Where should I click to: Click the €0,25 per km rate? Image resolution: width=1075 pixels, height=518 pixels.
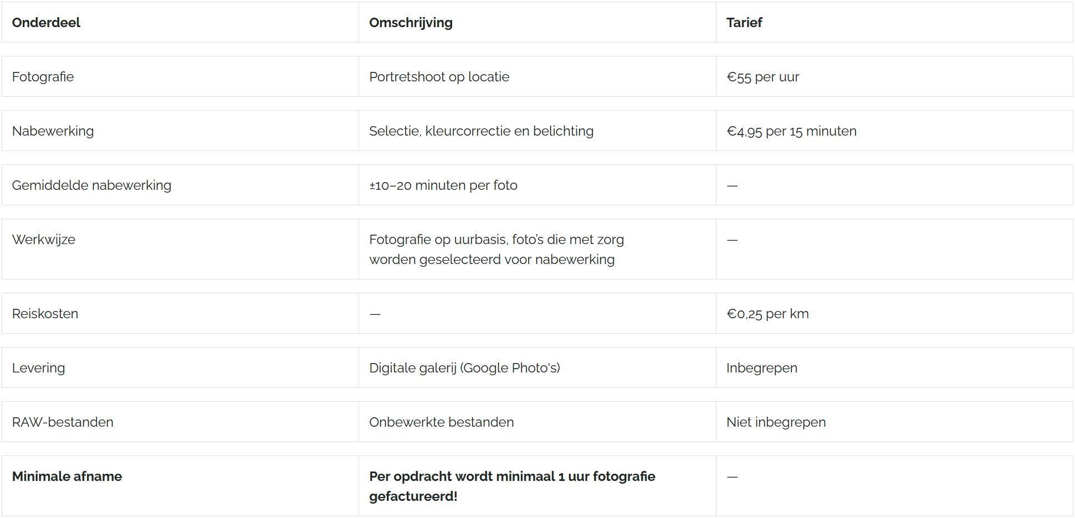[767, 314]
